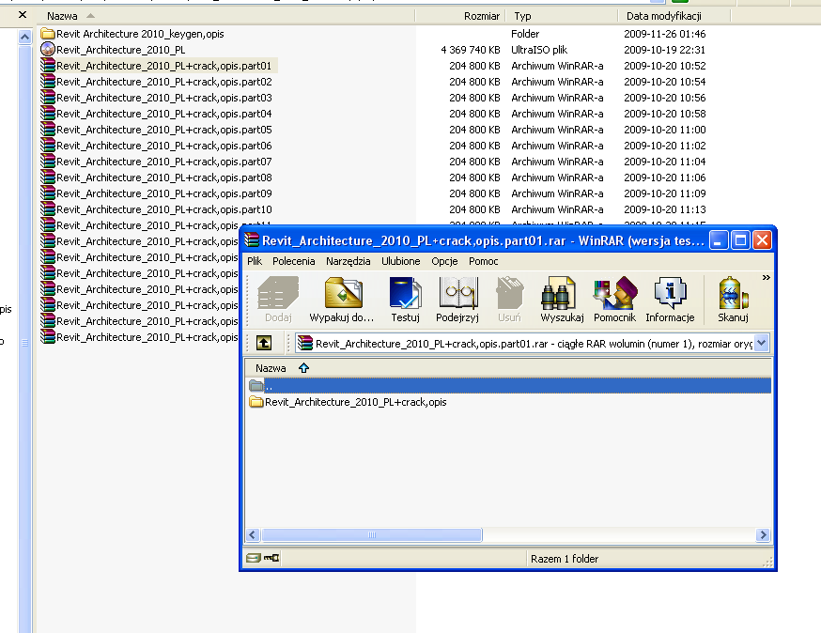821x633 pixels.
Task: Click the date 2009-11-26 01:46
Action: pyautogui.click(x=665, y=34)
